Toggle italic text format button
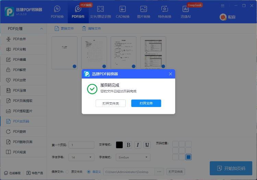 [x=138, y=145]
